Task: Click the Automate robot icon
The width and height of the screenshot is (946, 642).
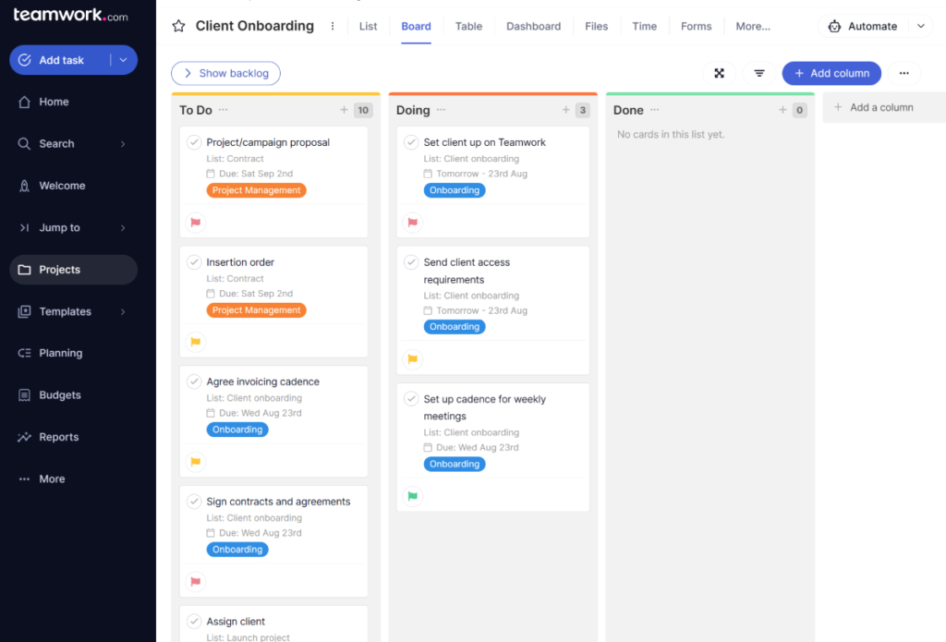Action: 835,26
